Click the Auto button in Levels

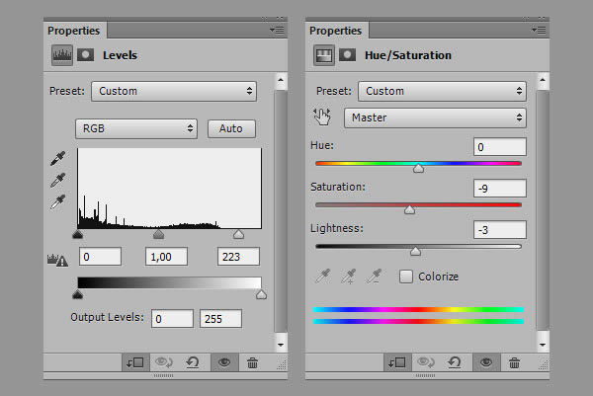(231, 128)
